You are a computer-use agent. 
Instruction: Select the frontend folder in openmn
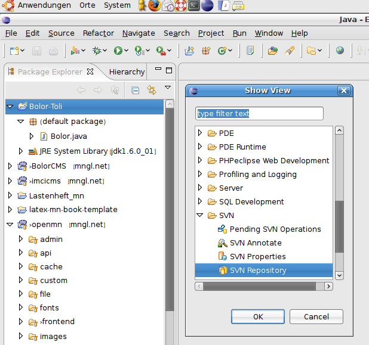coord(58,322)
